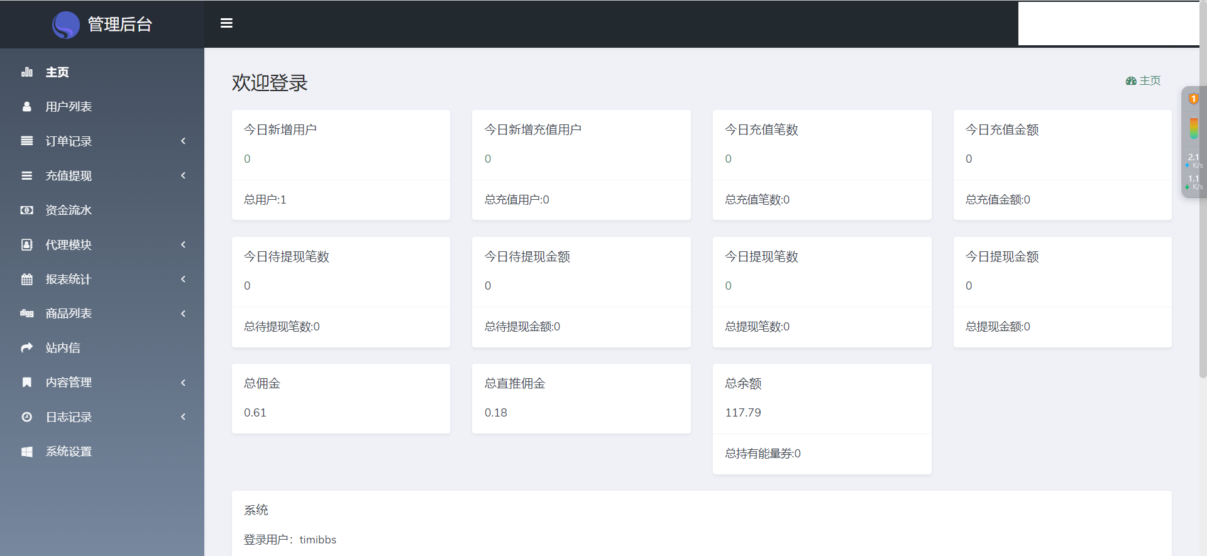Click the address book icon beside 代理模块
The width and height of the screenshot is (1207, 556).
[27, 245]
